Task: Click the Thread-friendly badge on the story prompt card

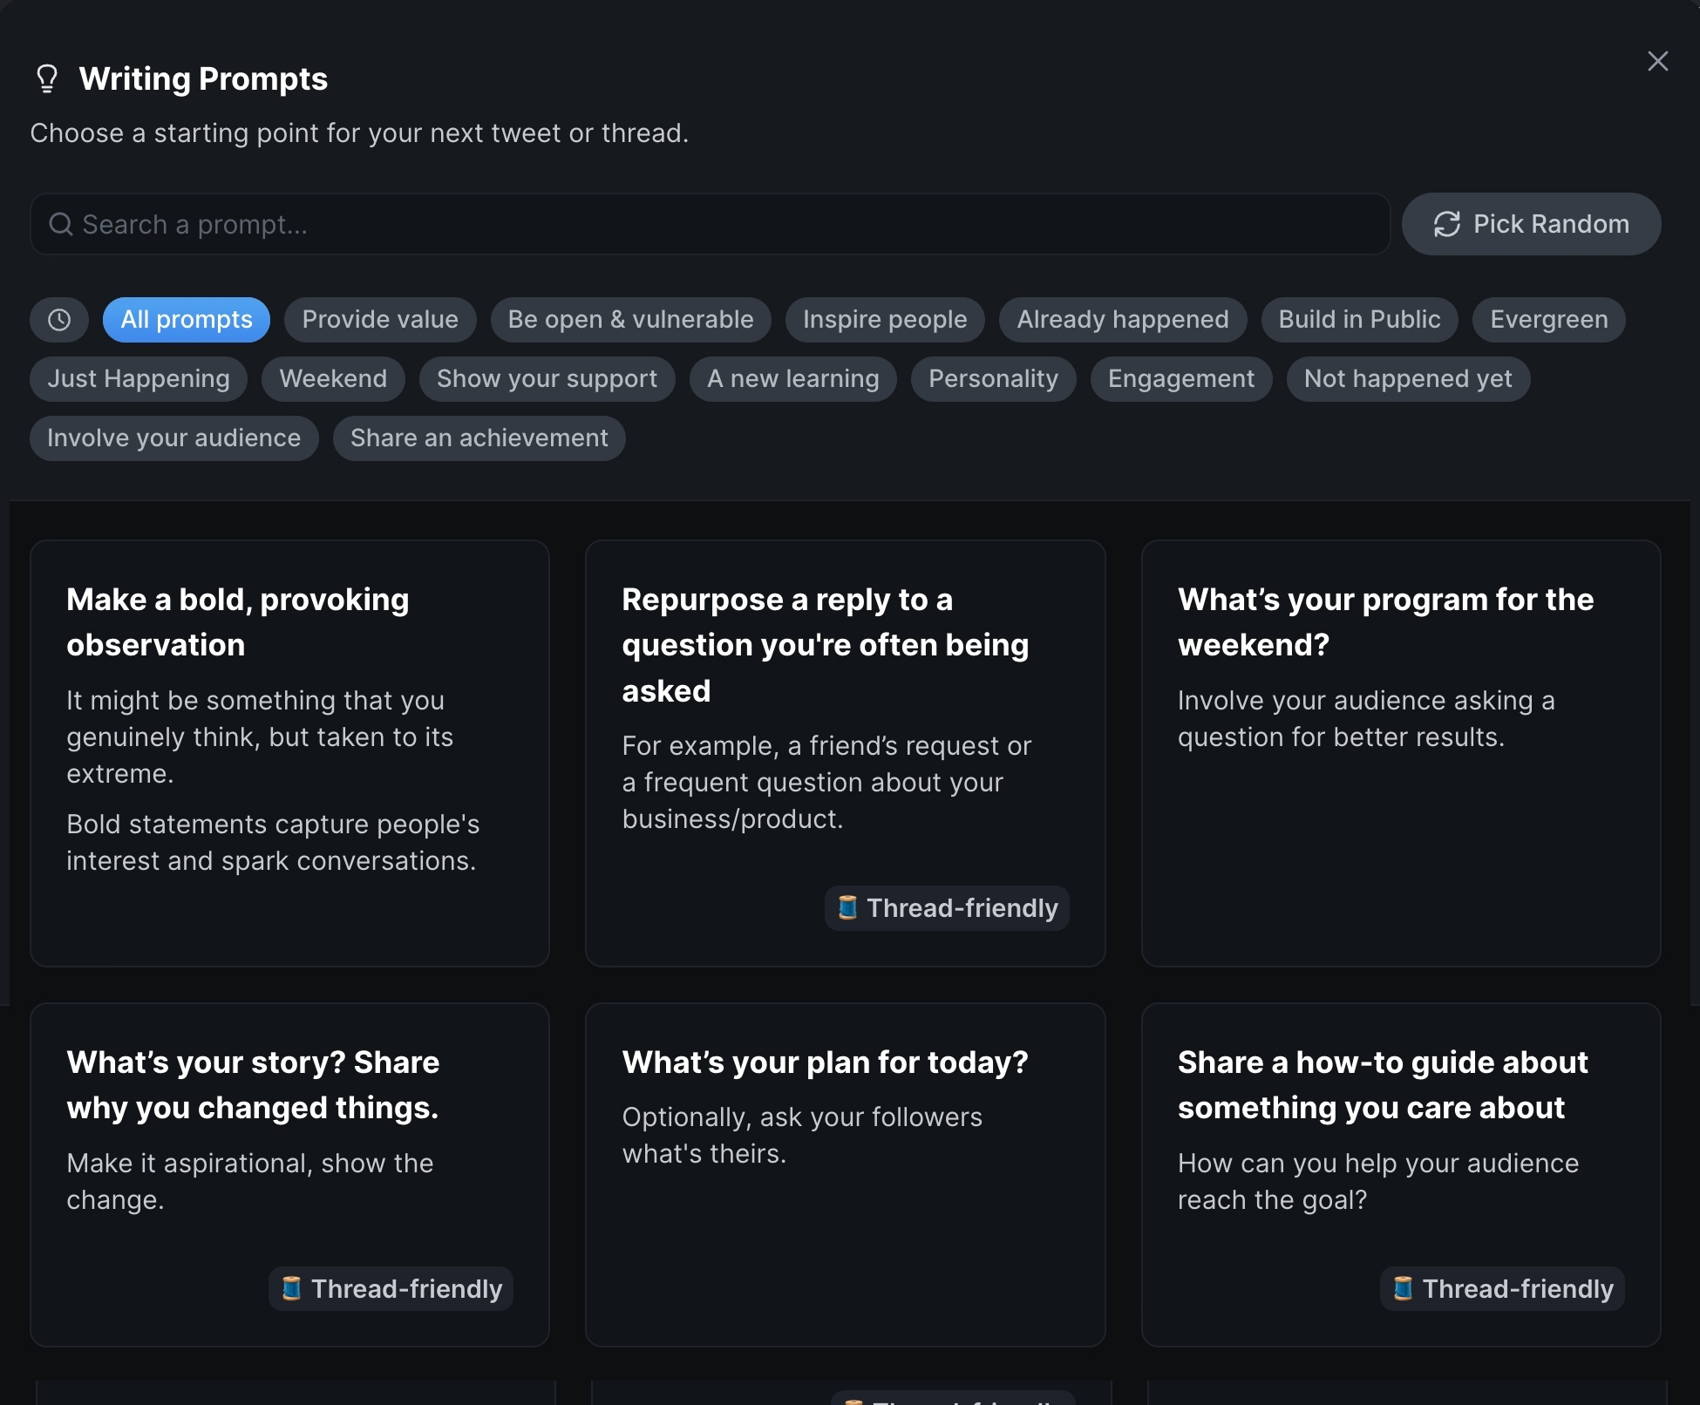Action: tap(390, 1288)
